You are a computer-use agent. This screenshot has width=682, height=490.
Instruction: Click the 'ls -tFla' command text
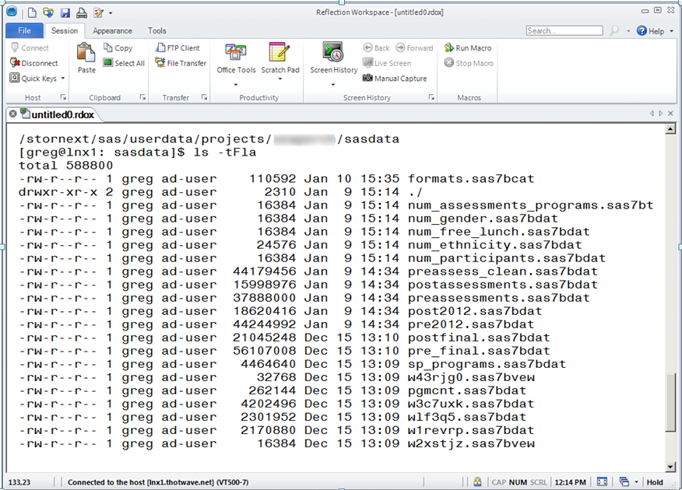pyautogui.click(x=225, y=152)
